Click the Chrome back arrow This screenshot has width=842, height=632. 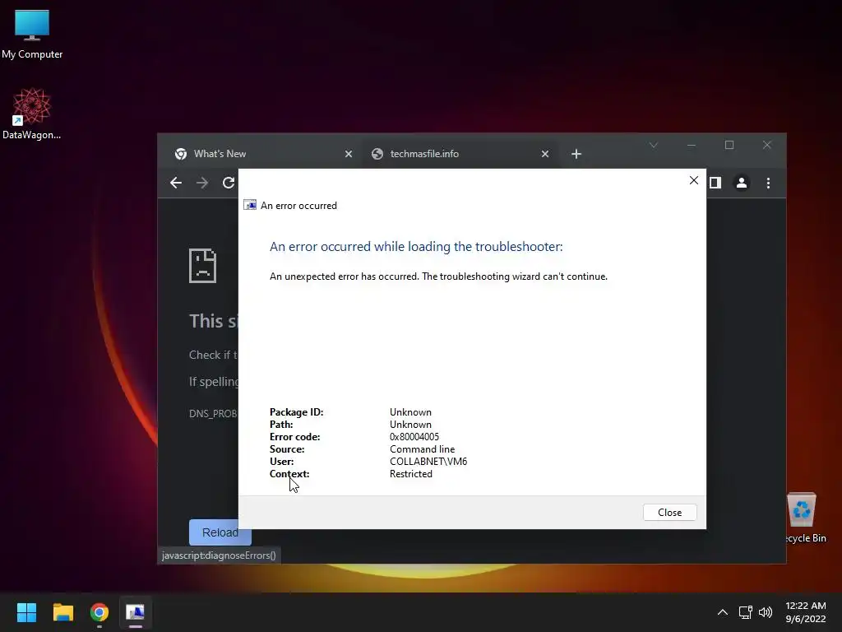(x=176, y=184)
